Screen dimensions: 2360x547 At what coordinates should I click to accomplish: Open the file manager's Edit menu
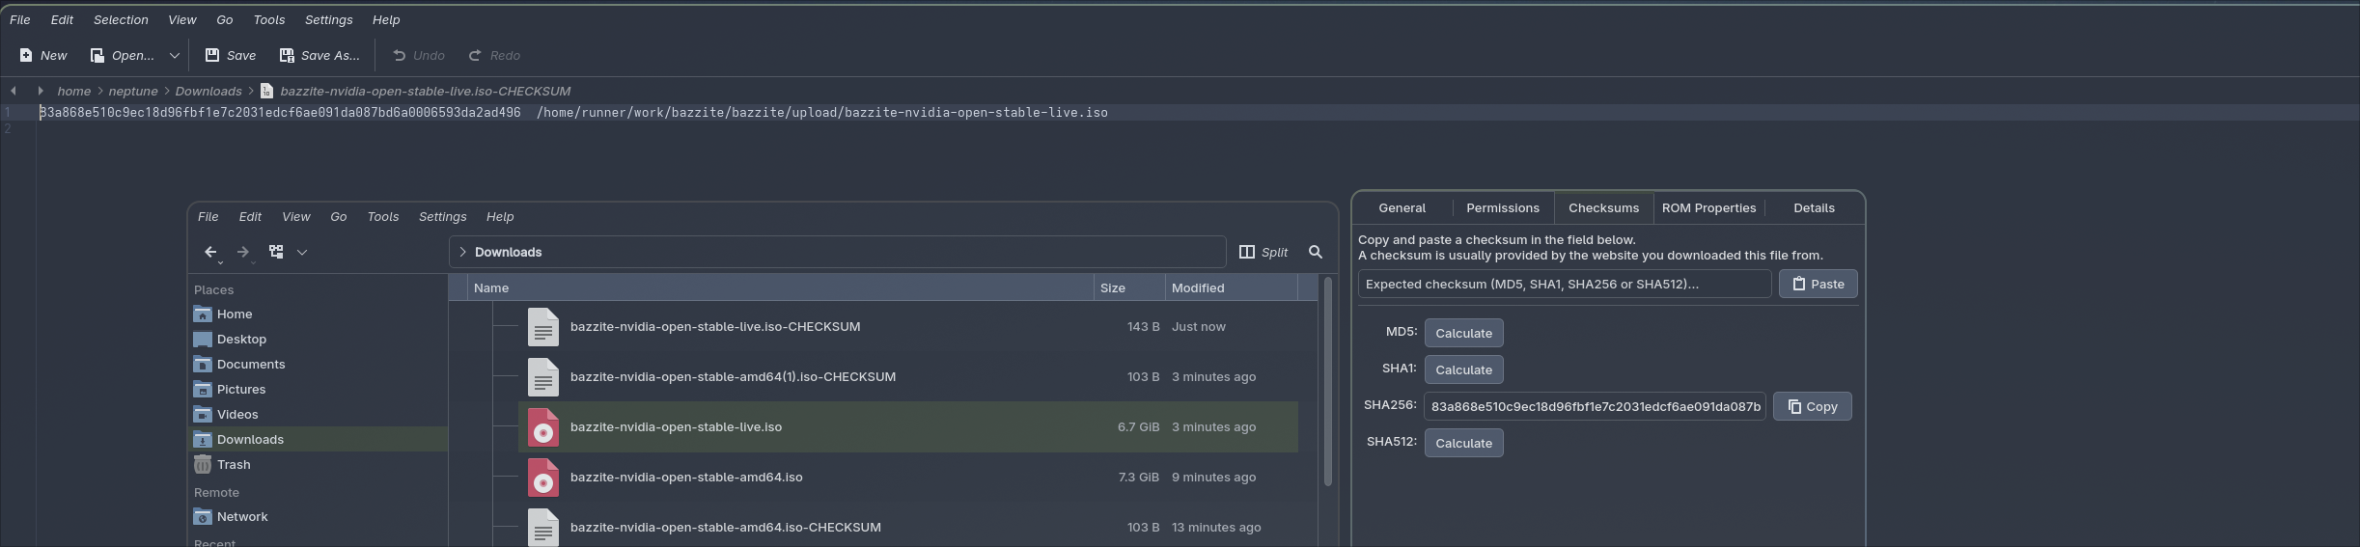pyautogui.click(x=251, y=216)
